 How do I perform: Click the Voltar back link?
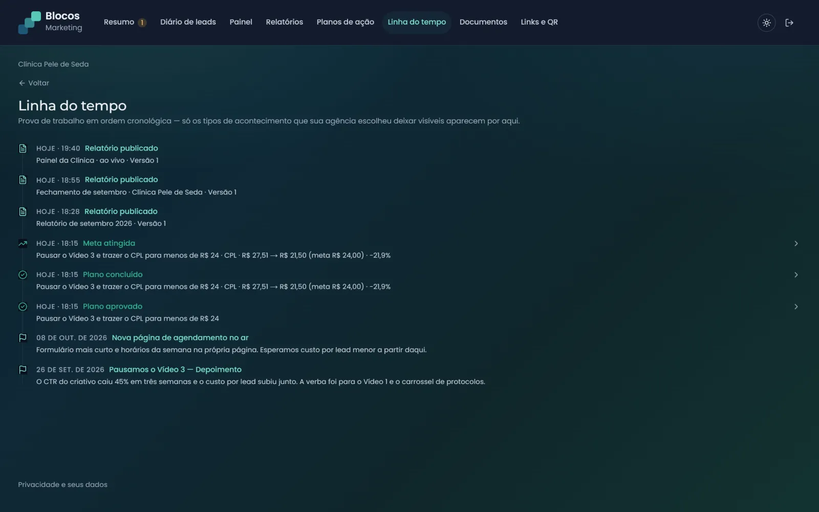(x=34, y=83)
